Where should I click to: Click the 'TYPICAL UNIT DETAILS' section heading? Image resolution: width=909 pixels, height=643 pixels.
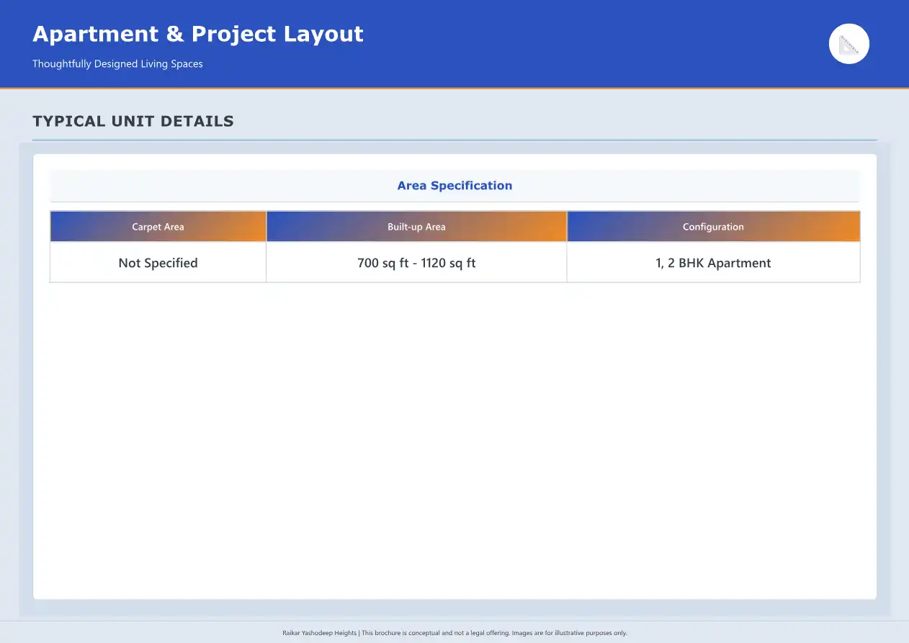click(x=133, y=121)
